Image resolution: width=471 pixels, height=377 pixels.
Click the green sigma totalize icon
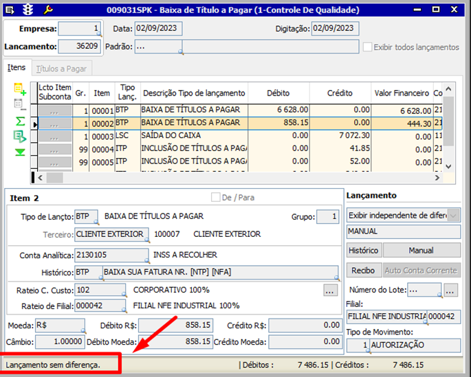(x=19, y=121)
